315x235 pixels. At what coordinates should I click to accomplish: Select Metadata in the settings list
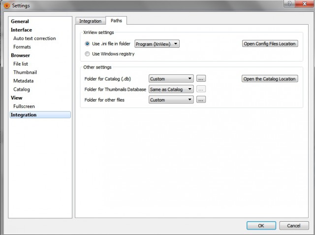24,81
